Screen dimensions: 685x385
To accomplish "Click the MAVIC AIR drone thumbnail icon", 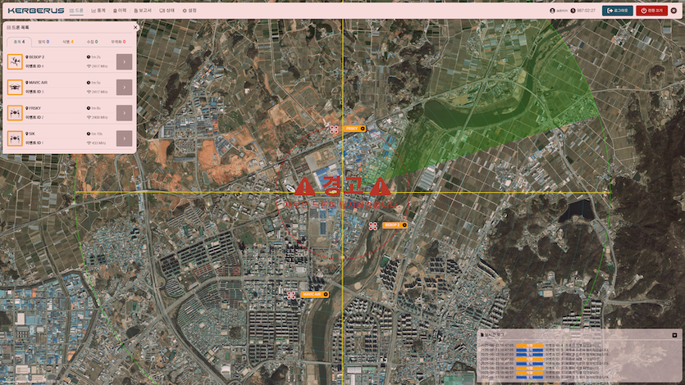I will click(14, 87).
